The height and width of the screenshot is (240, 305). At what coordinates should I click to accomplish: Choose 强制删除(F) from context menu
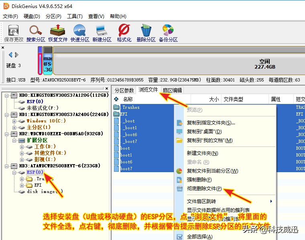click(x=199, y=180)
